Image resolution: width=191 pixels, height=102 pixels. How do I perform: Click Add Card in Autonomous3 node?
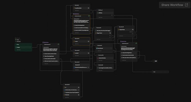click(x=124, y=60)
